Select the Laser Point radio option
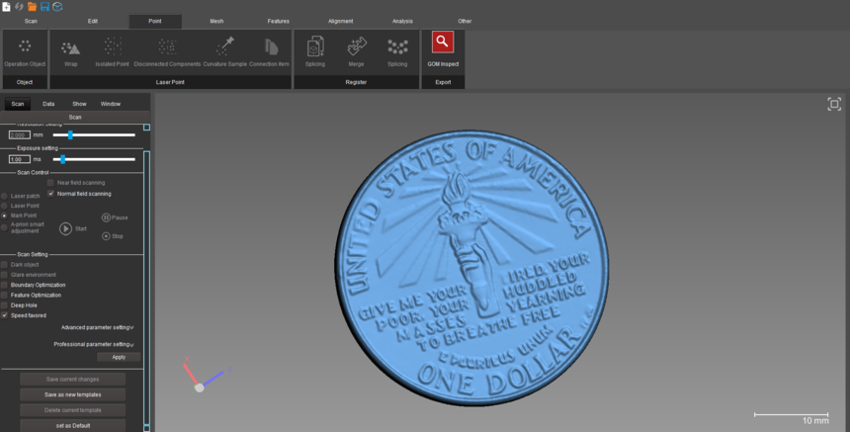This screenshot has height=432, width=850. (x=4, y=206)
